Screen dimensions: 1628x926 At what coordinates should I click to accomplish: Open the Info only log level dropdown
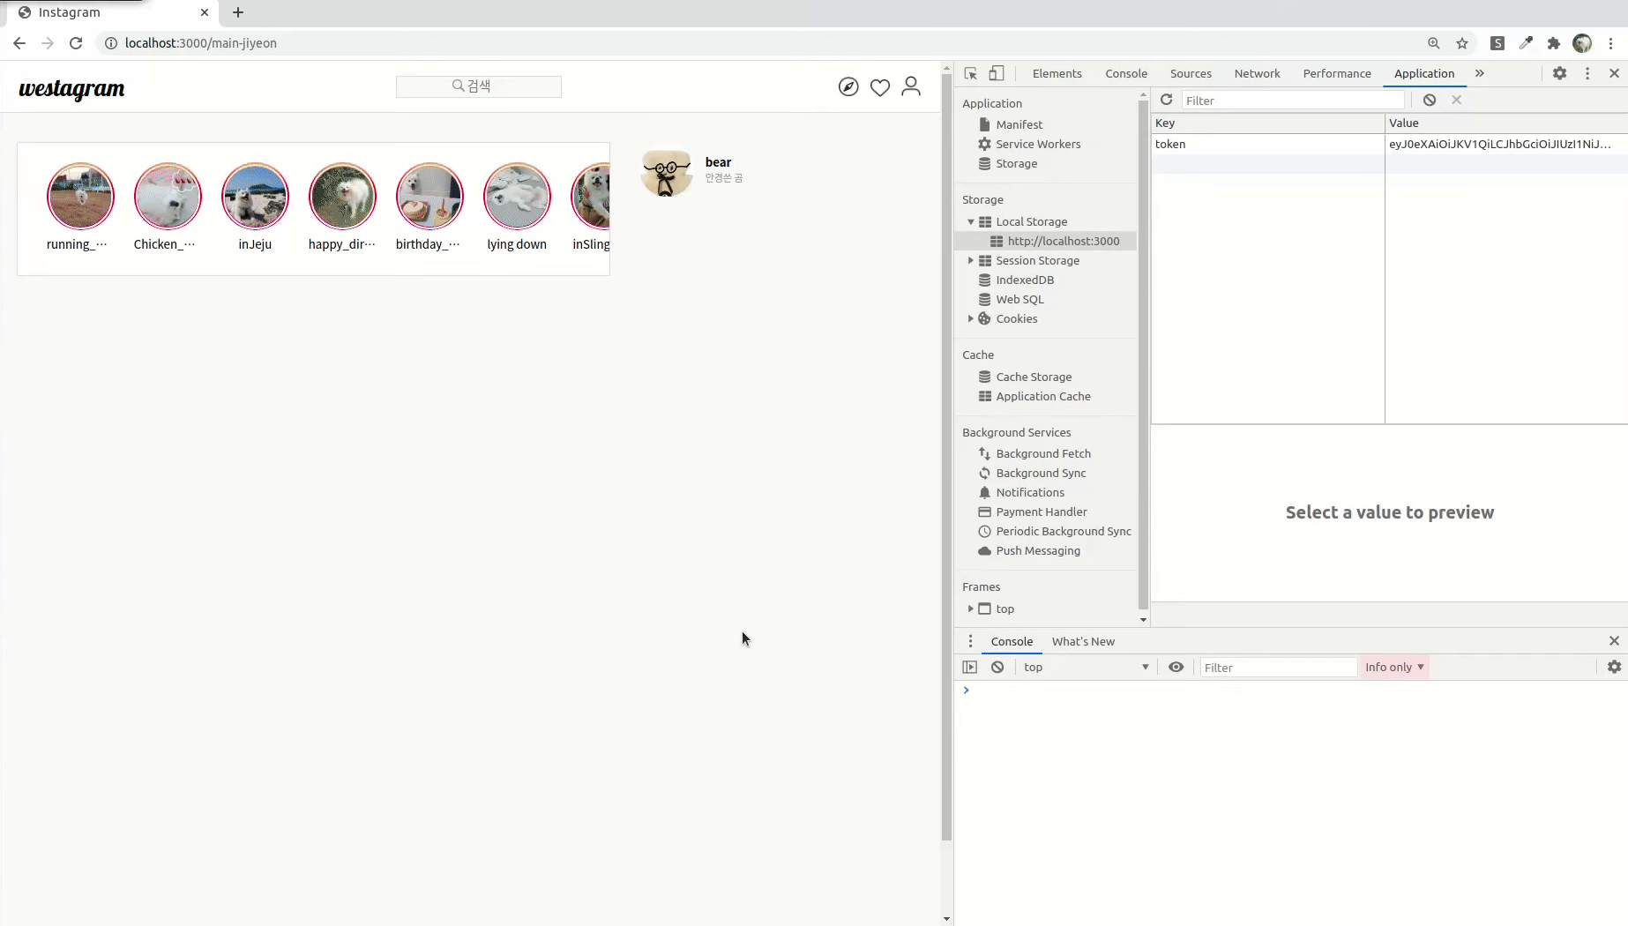point(1393,667)
